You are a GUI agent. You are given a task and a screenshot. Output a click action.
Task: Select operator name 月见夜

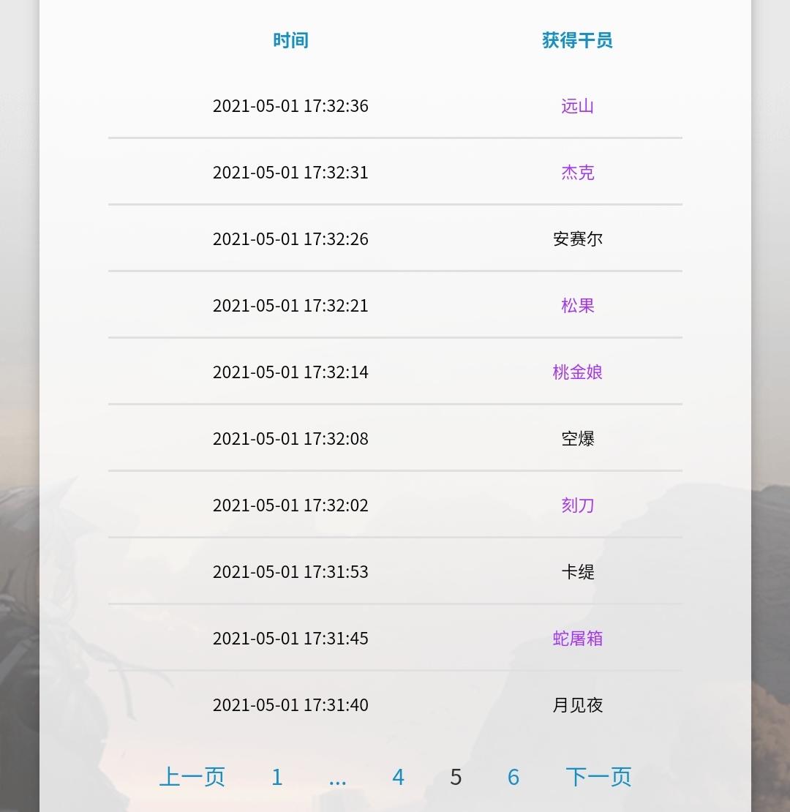coord(577,704)
